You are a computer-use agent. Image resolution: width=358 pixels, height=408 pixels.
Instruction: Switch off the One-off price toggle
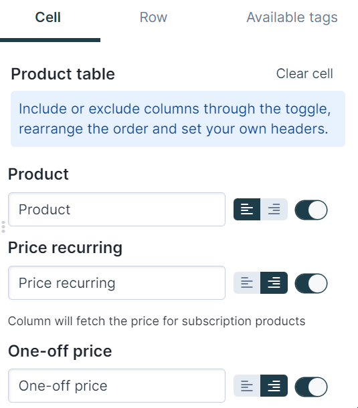click(311, 387)
